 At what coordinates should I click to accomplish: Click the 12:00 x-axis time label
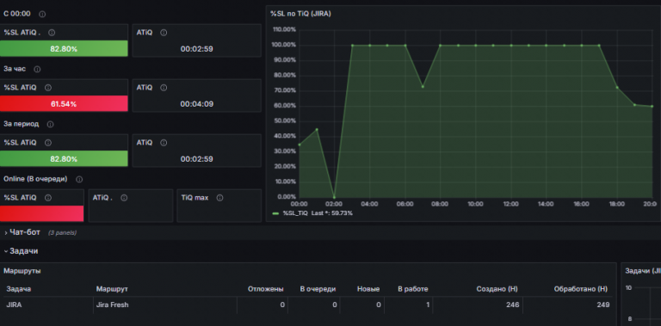(510, 204)
